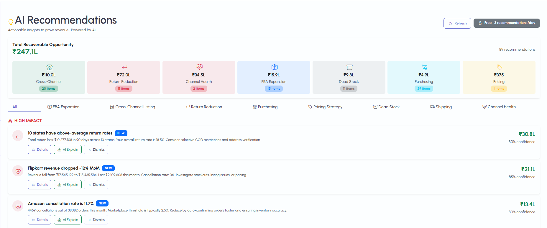Switch to the Cross-Channel Listing tab
The width and height of the screenshot is (547, 228).
pyautogui.click(x=132, y=107)
